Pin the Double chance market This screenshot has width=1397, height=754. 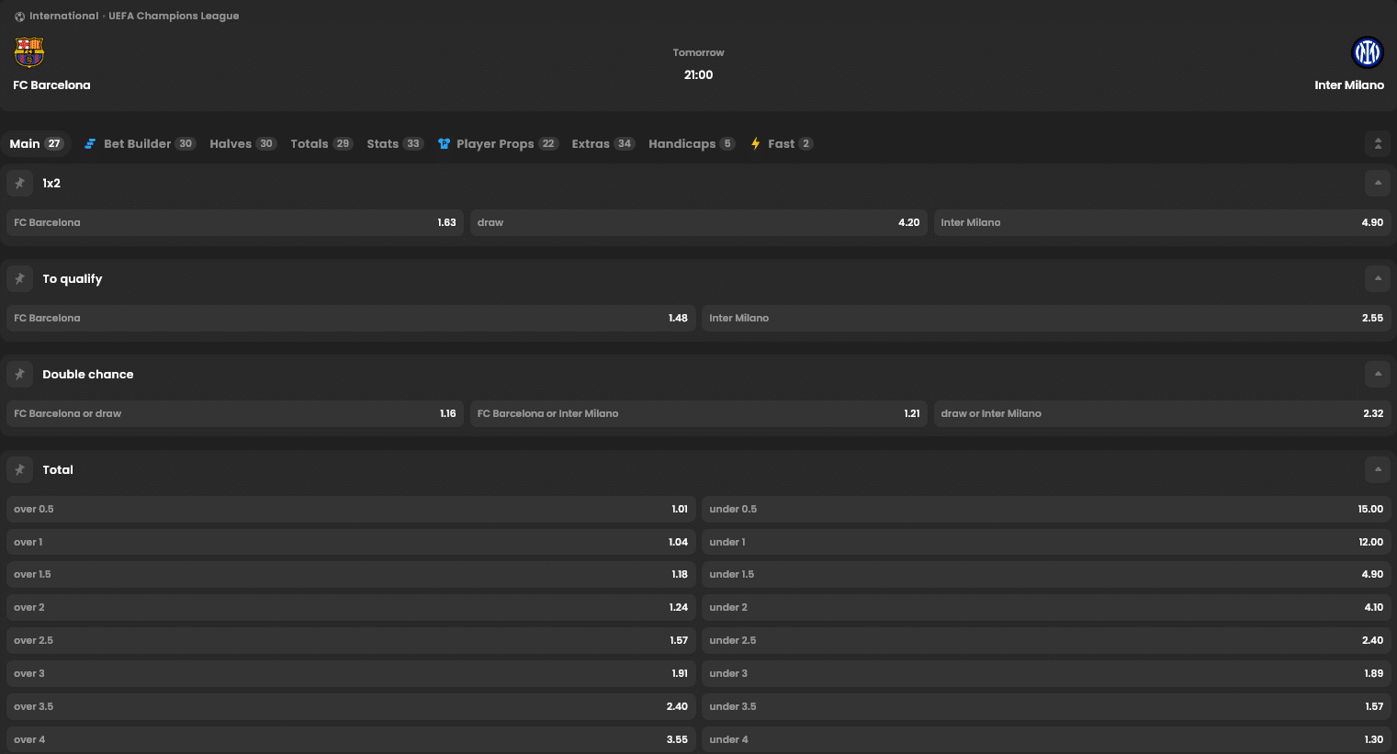[19, 374]
